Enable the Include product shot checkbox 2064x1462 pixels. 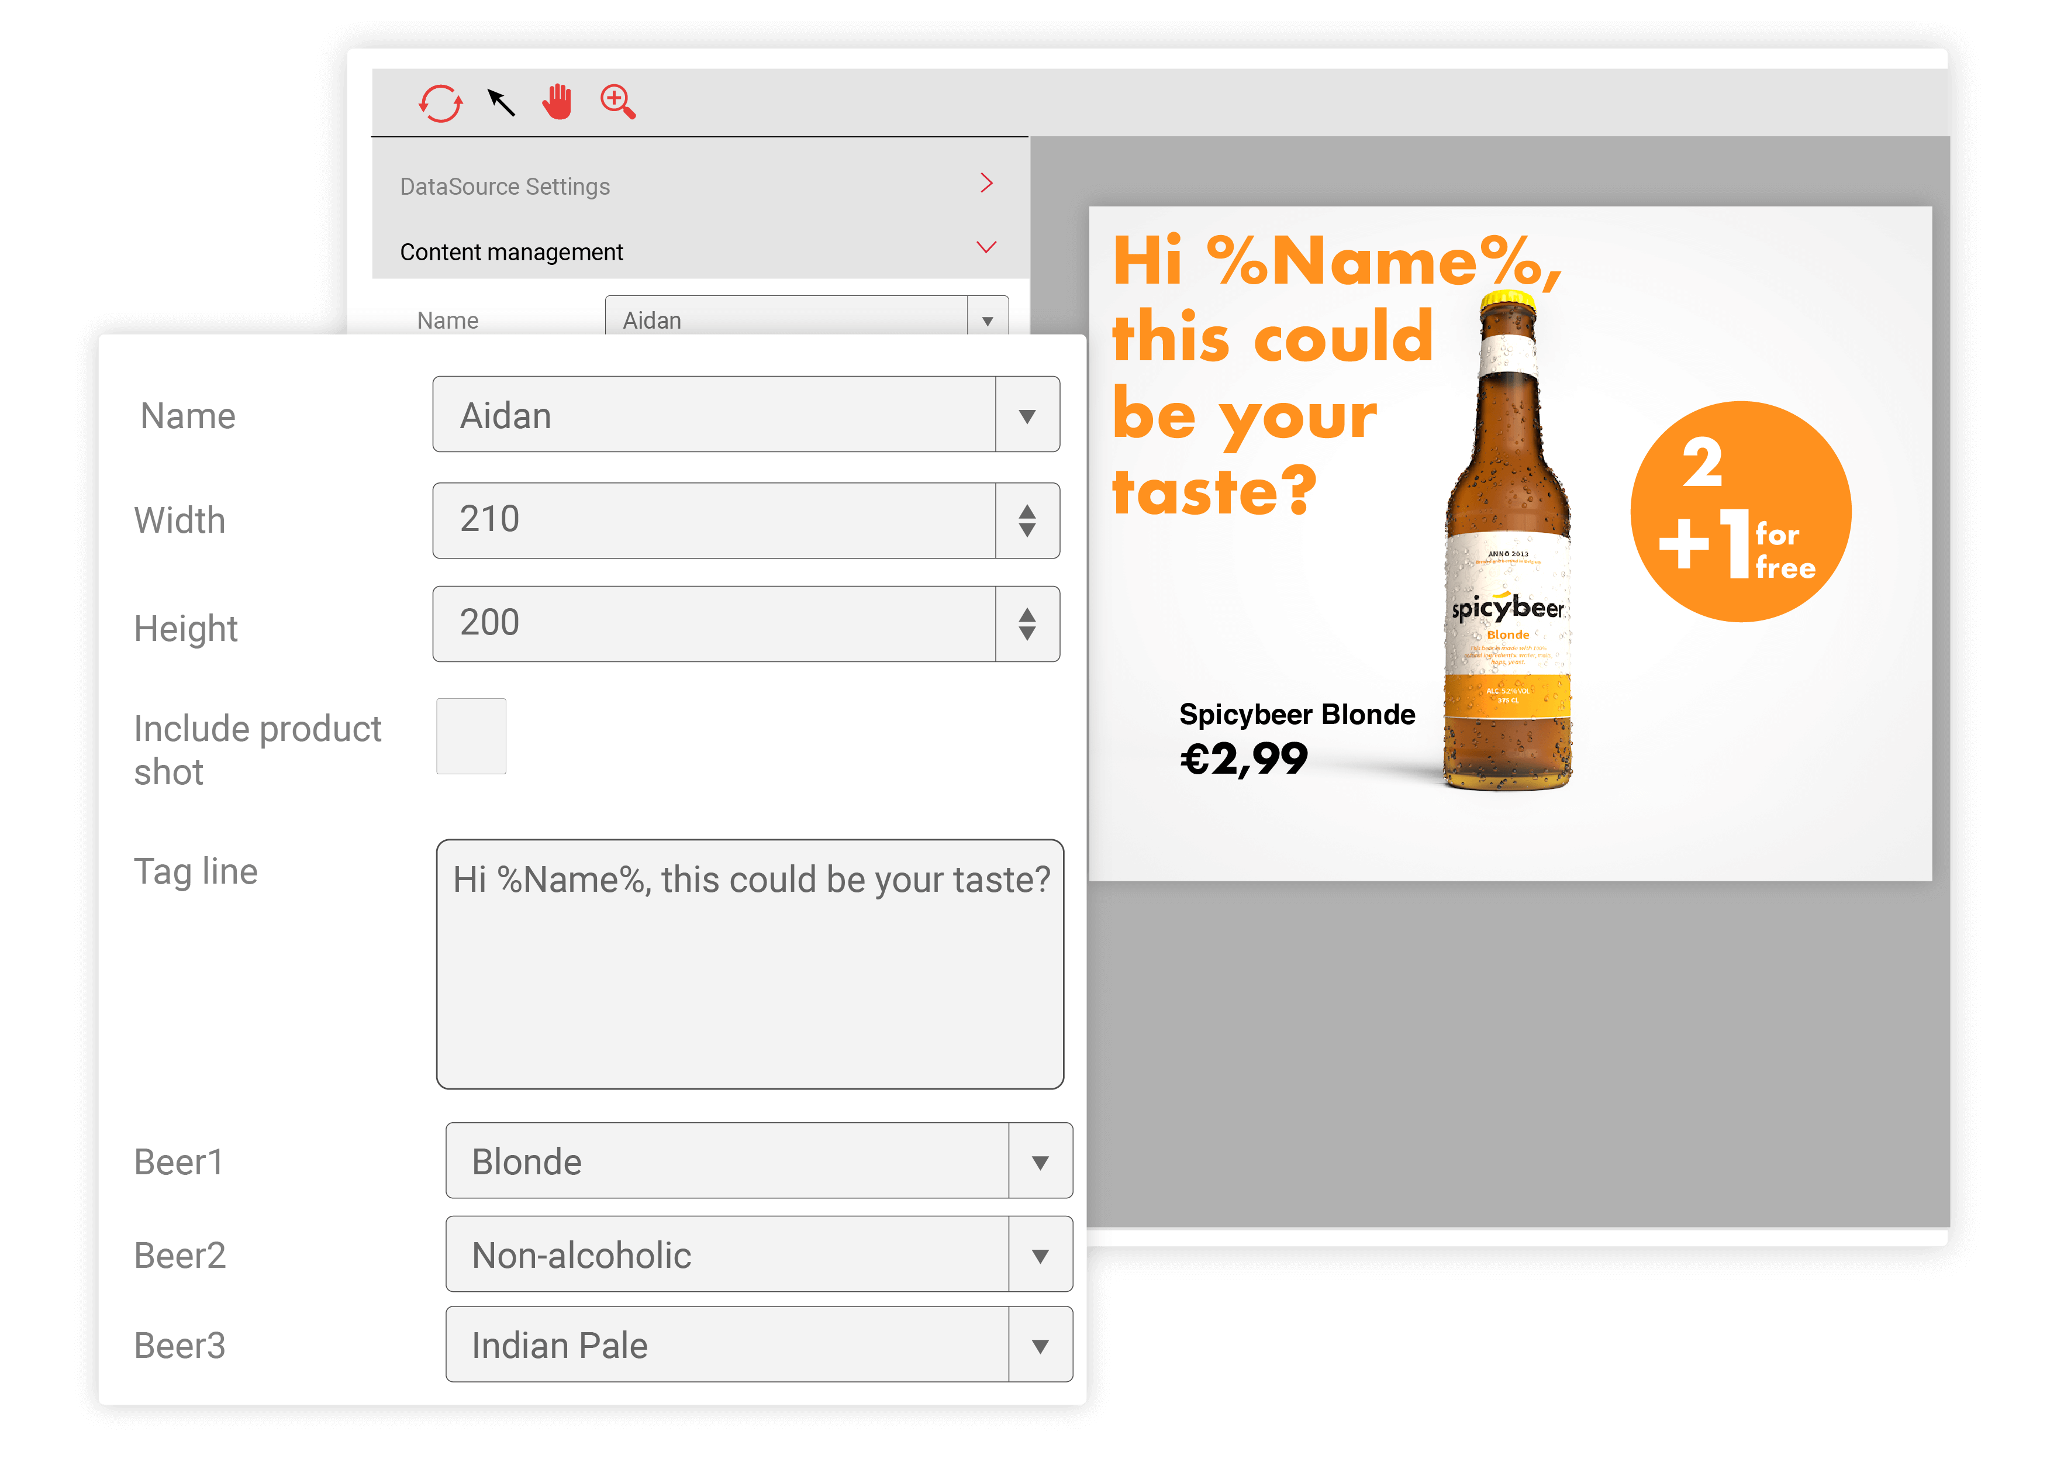point(471,736)
